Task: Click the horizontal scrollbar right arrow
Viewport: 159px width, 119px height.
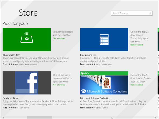Action: point(155,117)
